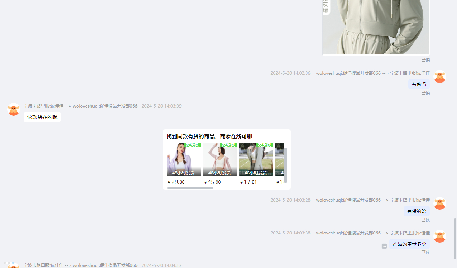This screenshot has height=268, width=457.
Task: Select the 有货吗 message bubble
Action: [419, 84]
